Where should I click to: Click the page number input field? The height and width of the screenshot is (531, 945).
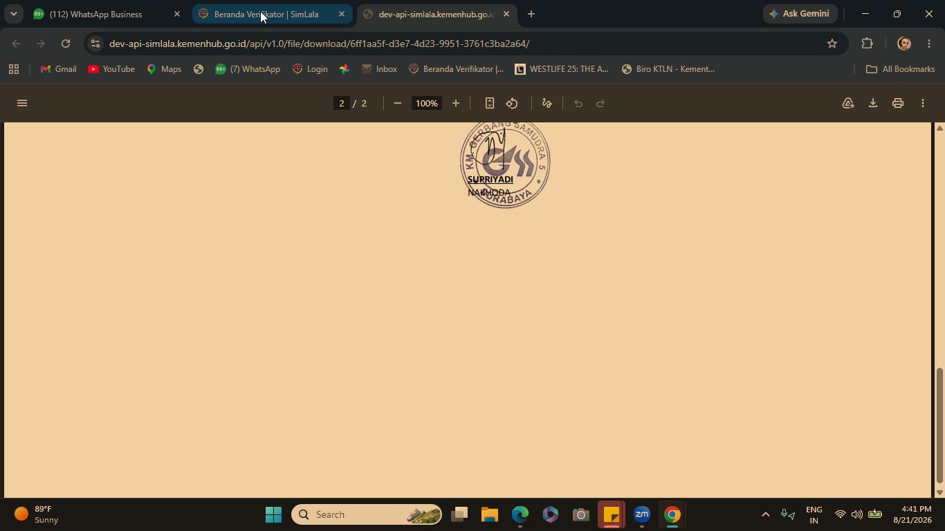(341, 103)
